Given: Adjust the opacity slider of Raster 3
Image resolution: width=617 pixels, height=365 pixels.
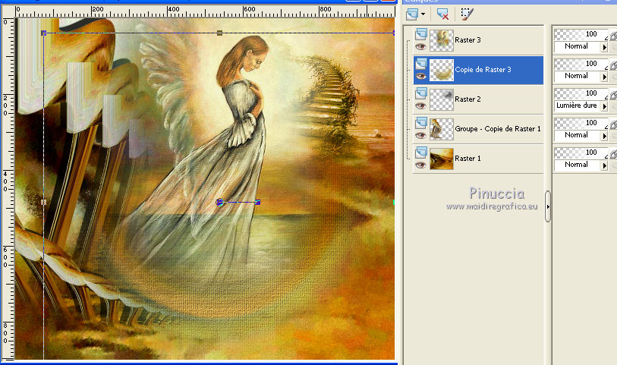Looking at the screenshot, I should [x=581, y=34].
